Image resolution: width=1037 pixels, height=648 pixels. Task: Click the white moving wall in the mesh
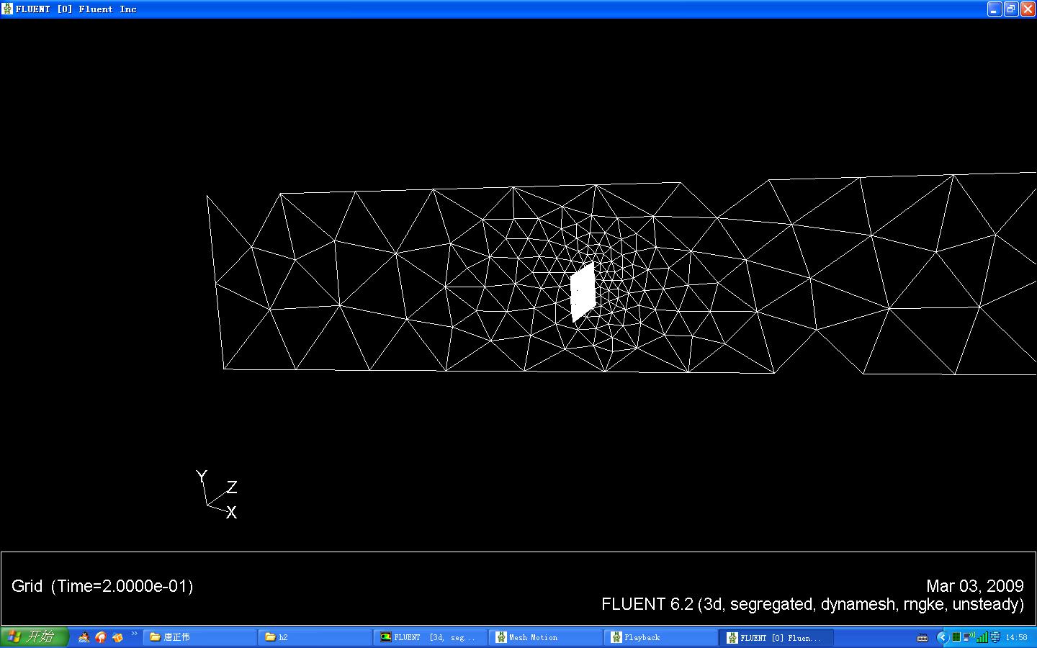(x=583, y=292)
